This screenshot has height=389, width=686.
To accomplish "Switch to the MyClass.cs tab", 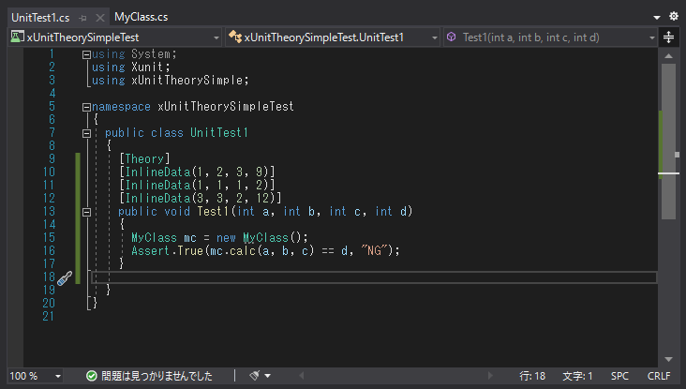I will [141, 17].
